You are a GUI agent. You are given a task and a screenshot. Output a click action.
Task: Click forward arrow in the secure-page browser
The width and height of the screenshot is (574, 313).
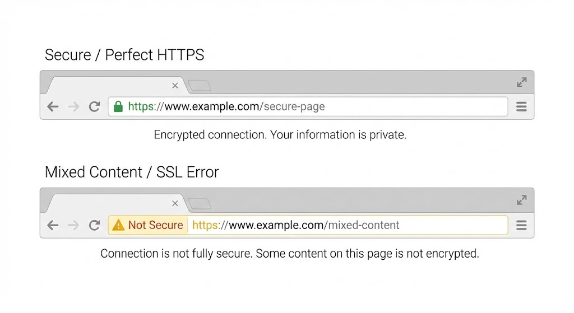(x=73, y=106)
